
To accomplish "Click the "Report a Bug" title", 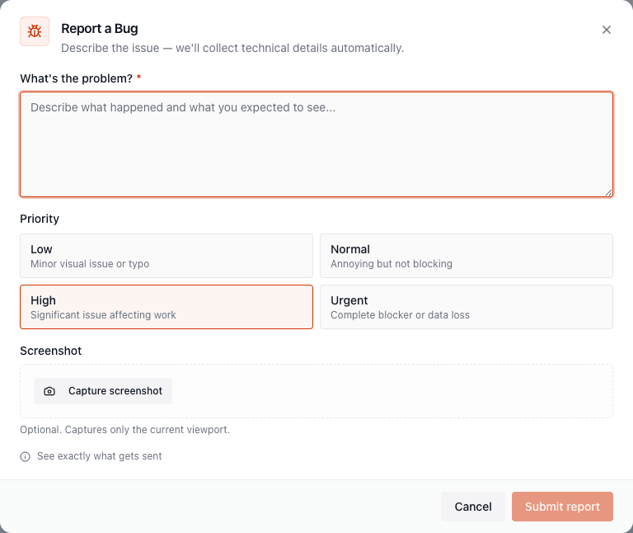I will (100, 29).
